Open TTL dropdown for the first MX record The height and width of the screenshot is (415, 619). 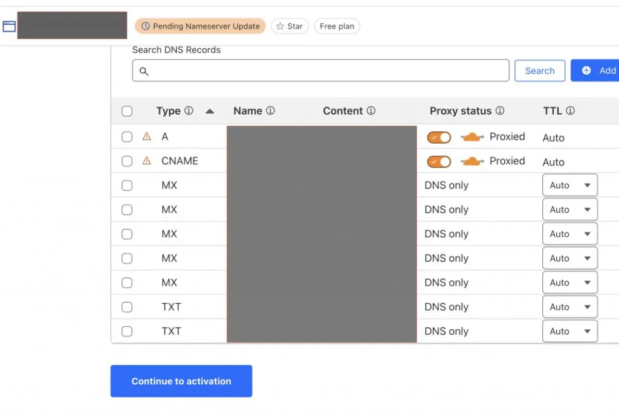tap(569, 185)
